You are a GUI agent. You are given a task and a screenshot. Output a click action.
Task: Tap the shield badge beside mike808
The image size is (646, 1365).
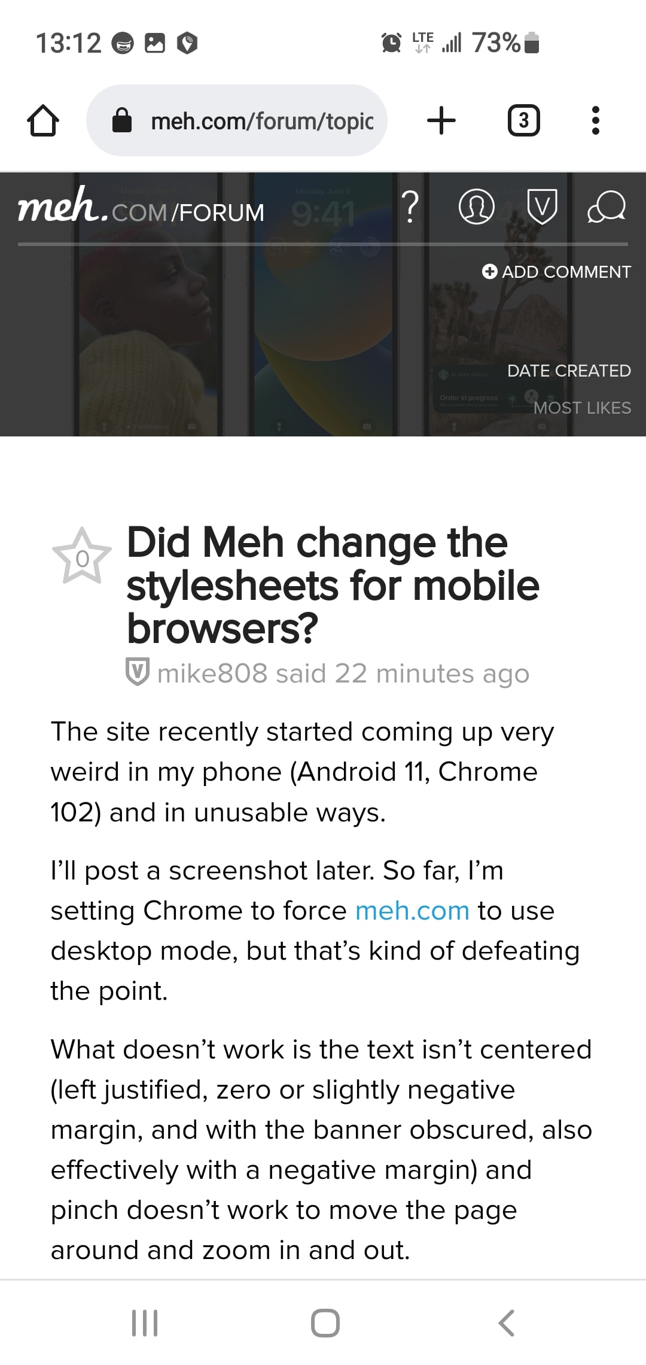(x=137, y=672)
